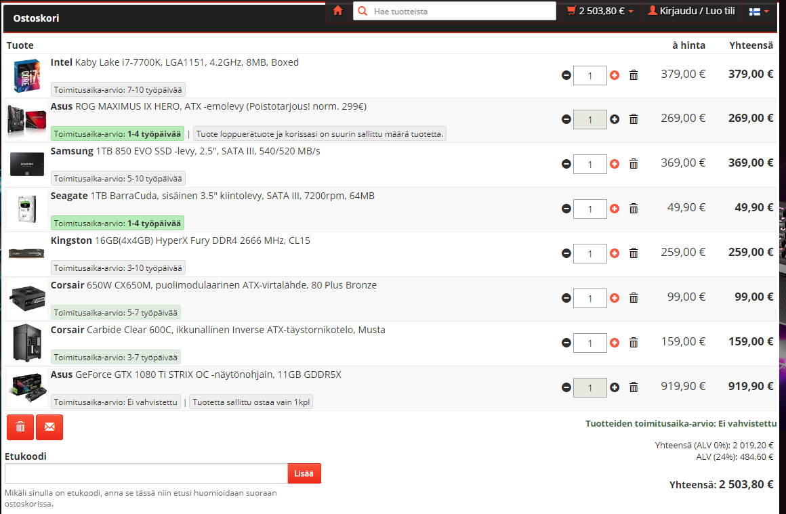Delete Corsair CX650M power supply row
786x514 pixels.
(x=634, y=298)
